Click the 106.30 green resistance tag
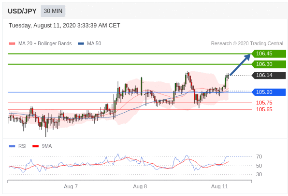Screen dimensions: 288x196 [x=268, y=64]
